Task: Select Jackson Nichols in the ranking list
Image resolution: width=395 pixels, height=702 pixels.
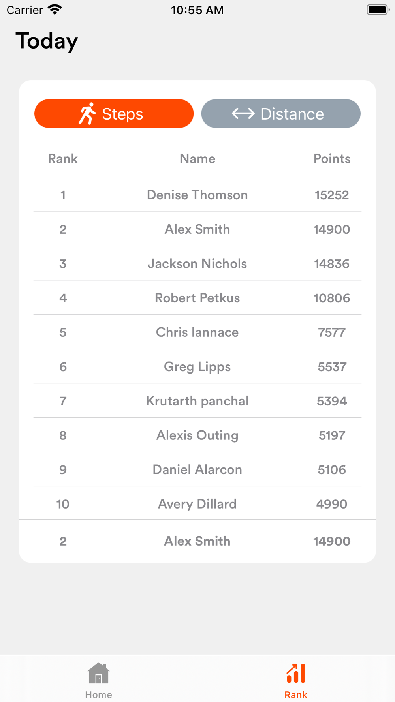Action: tap(197, 263)
